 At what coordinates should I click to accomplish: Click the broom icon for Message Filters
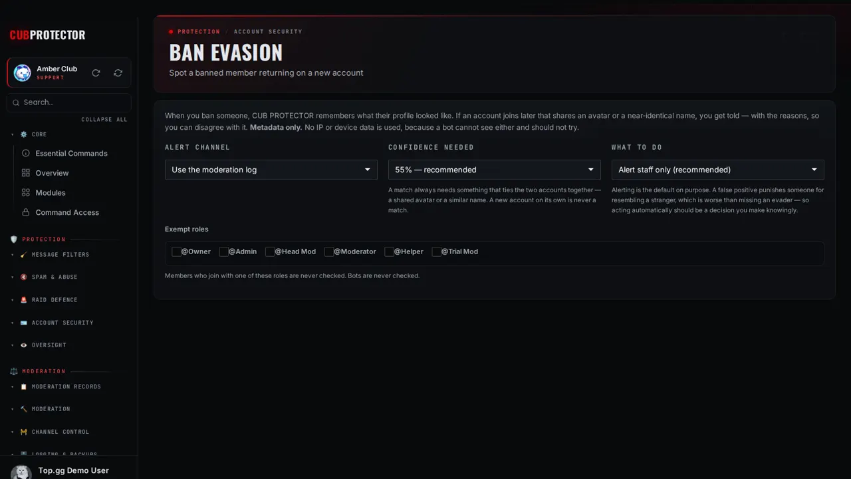[x=24, y=255]
